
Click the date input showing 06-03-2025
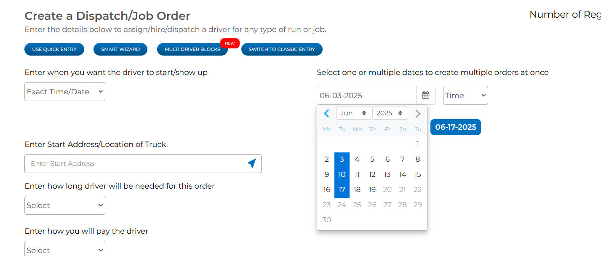tap(366, 95)
